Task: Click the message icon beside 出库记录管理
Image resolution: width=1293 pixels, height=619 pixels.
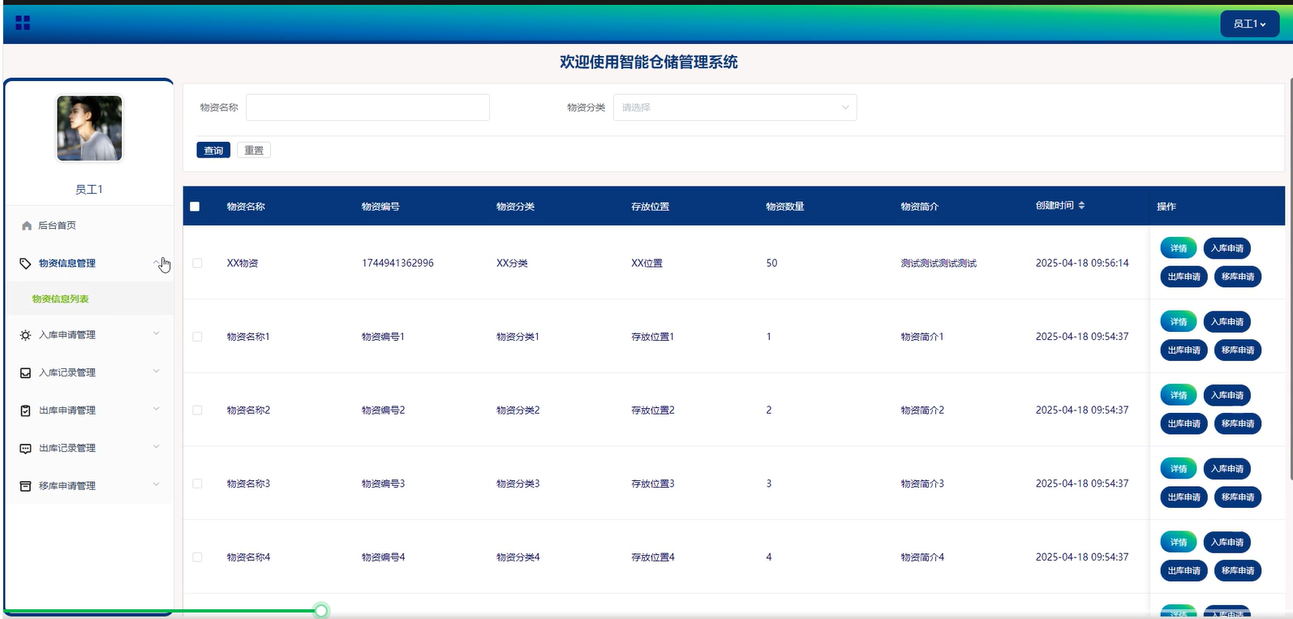Action: pos(25,449)
